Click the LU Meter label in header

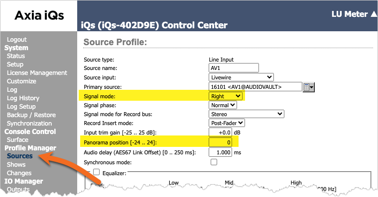point(350,14)
